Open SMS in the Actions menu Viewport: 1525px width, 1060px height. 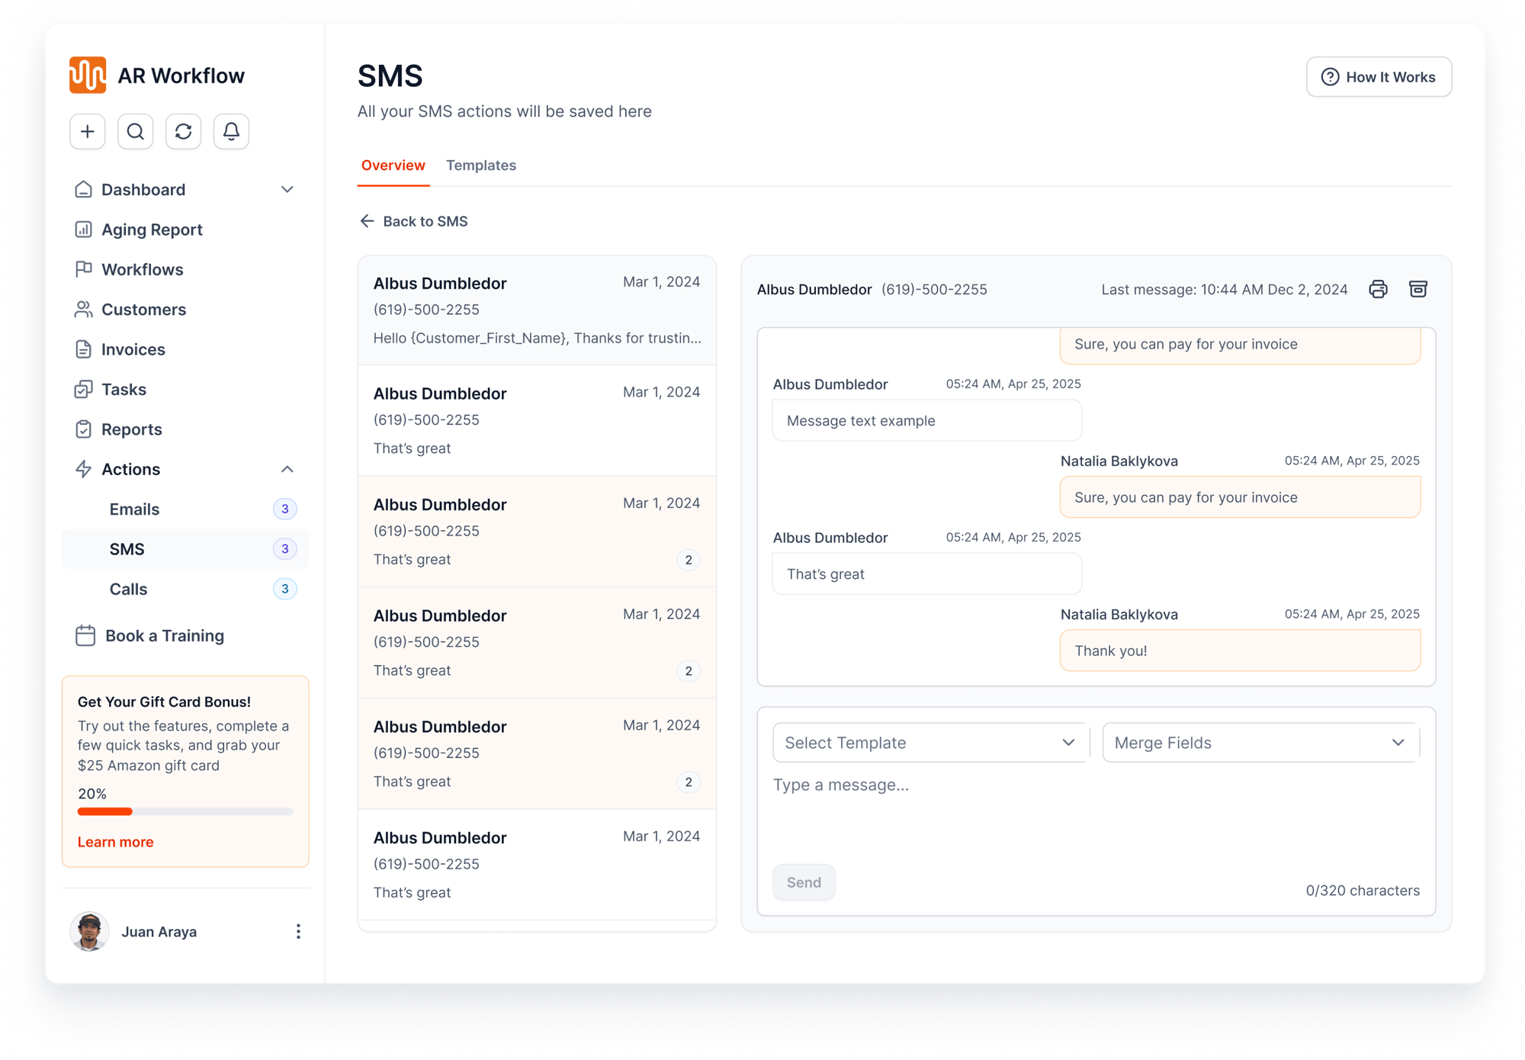point(185,549)
